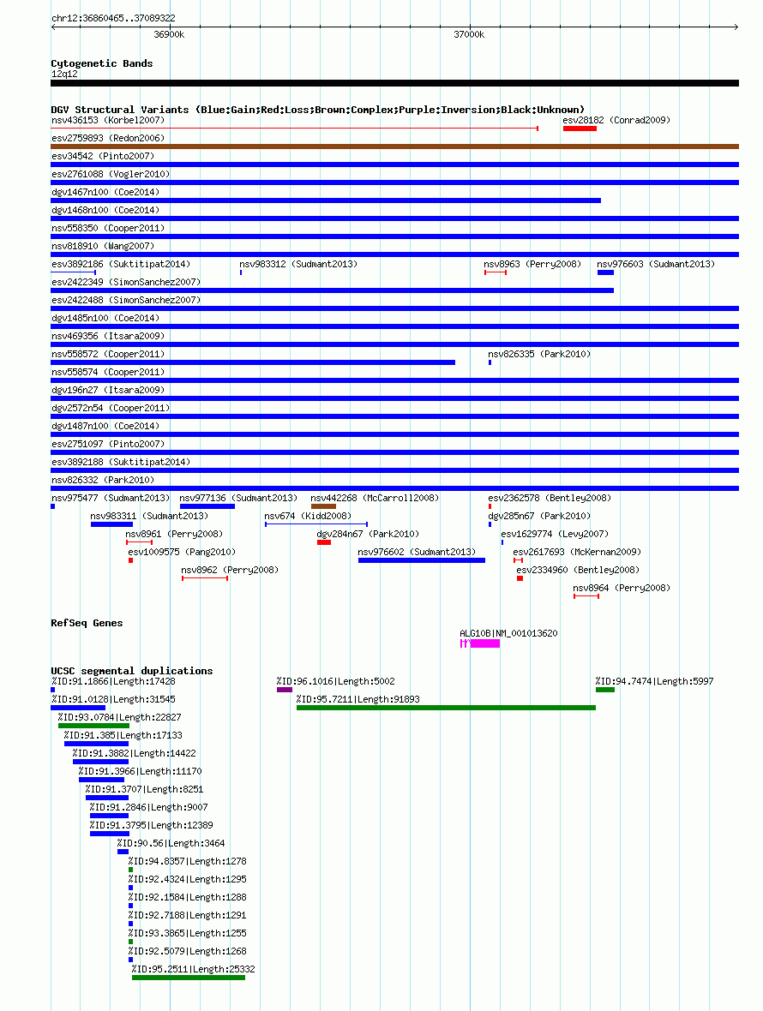
Task: Open nsv8962 (Perry2008) variant label
Action: coord(230,571)
